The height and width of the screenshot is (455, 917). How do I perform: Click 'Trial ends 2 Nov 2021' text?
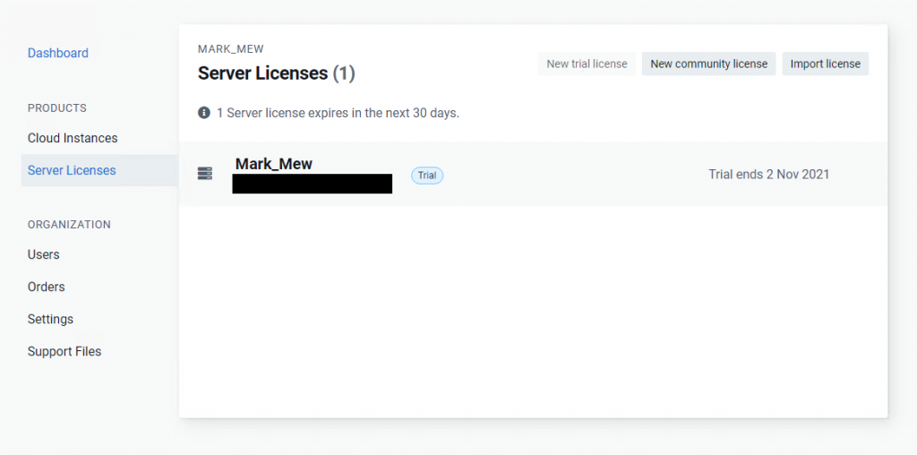[768, 175]
